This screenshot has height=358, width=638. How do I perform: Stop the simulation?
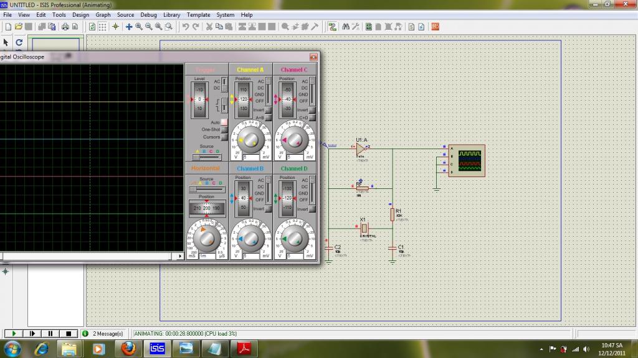70,334
